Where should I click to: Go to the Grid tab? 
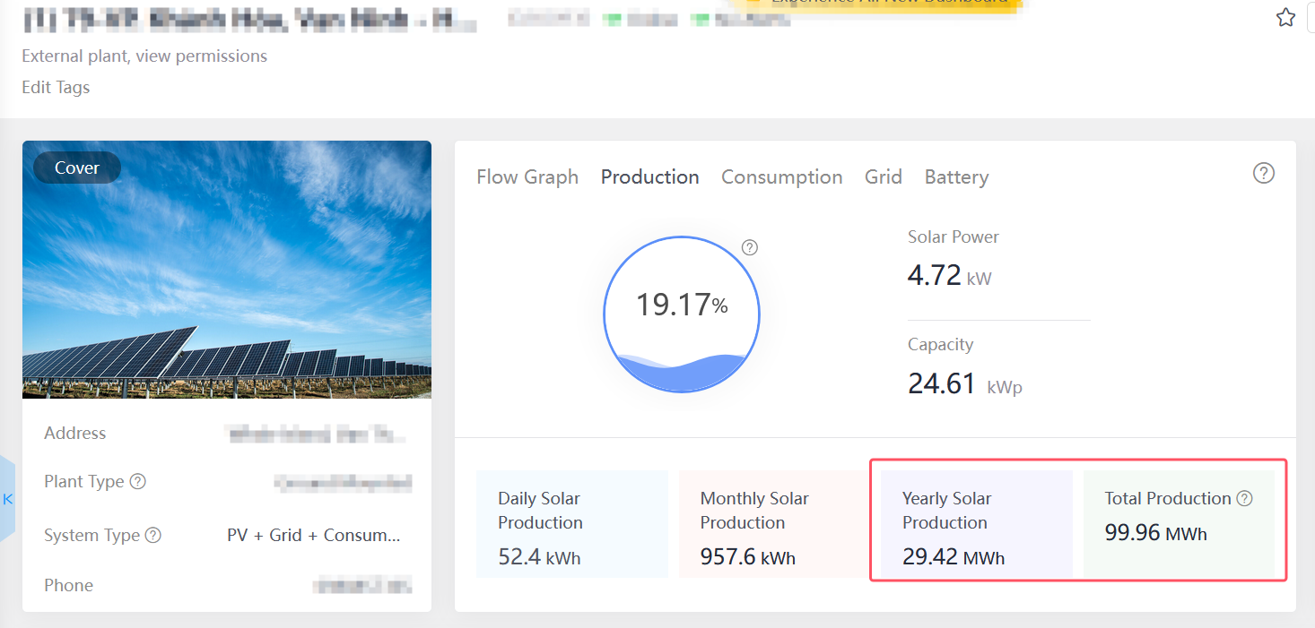(883, 177)
